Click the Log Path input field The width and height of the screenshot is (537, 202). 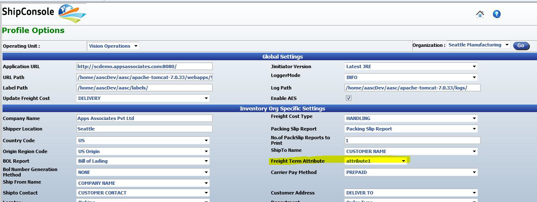[x=412, y=88]
